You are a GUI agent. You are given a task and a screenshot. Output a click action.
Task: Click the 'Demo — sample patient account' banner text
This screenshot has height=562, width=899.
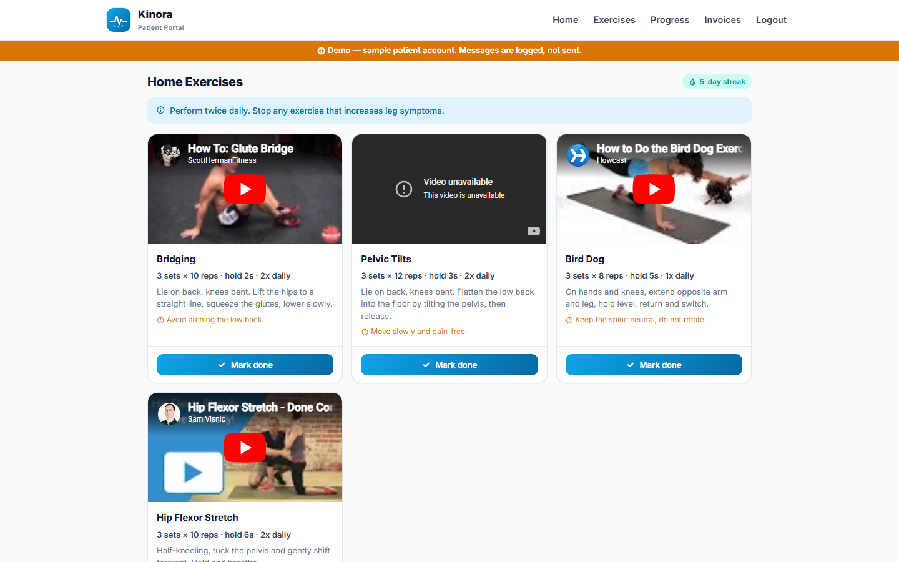[454, 51]
